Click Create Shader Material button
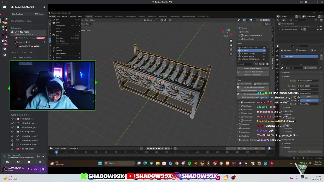This screenshot has height=182, width=324. point(253,68)
